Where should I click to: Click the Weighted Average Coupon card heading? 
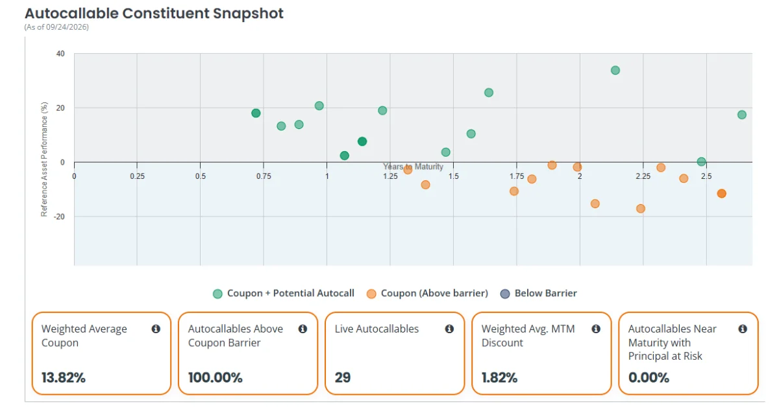(x=84, y=336)
